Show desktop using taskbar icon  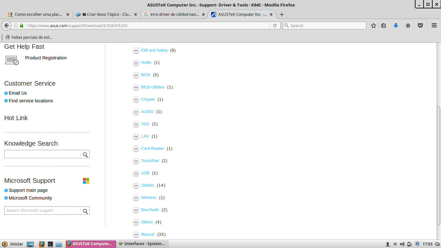coord(30,244)
